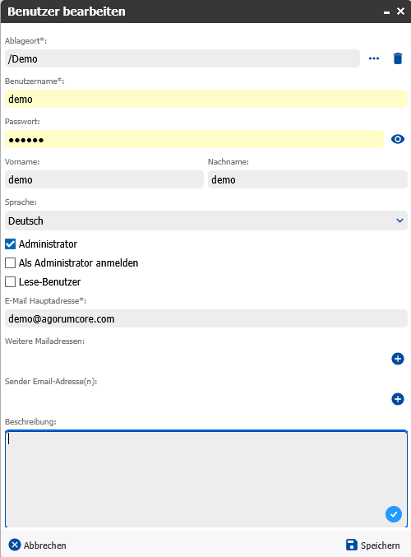This screenshot has height=557, width=411.
Task: Confirm description with the blue checkmark icon
Action: tap(394, 514)
